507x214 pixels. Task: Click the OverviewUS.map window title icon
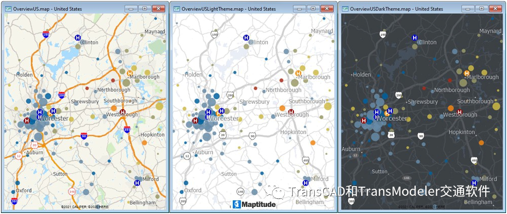[x=9, y=9]
